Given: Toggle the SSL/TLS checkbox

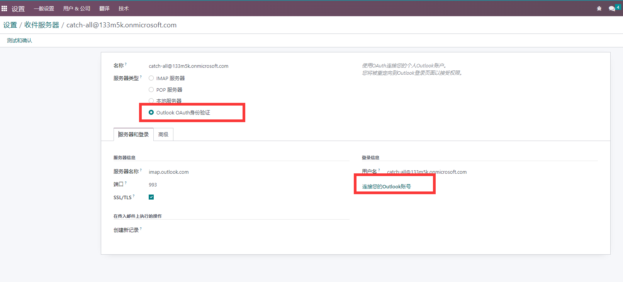Looking at the screenshot, I should (x=151, y=197).
